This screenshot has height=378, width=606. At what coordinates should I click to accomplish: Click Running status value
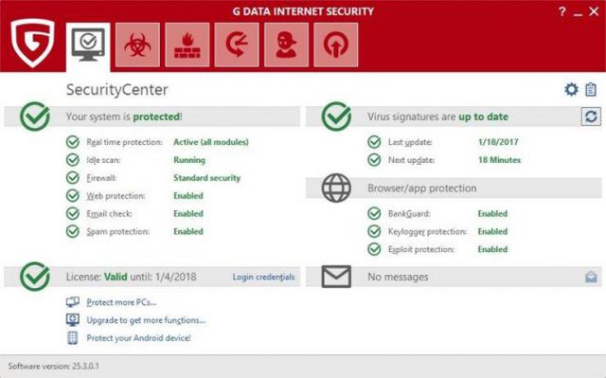pos(189,160)
